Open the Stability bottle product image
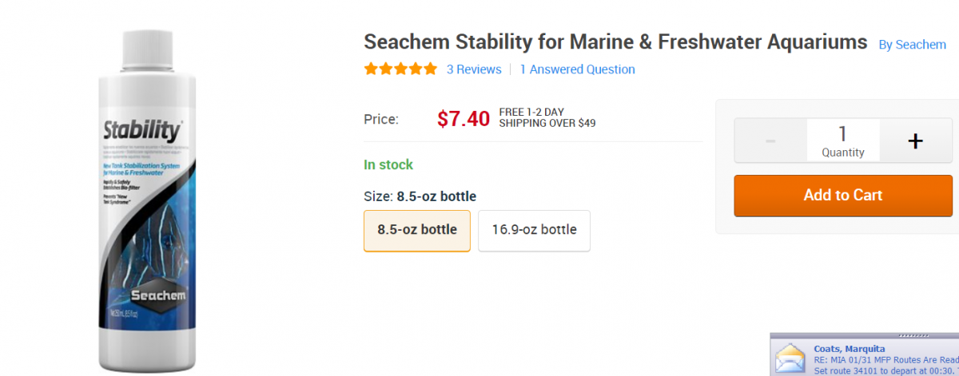 pyautogui.click(x=147, y=200)
